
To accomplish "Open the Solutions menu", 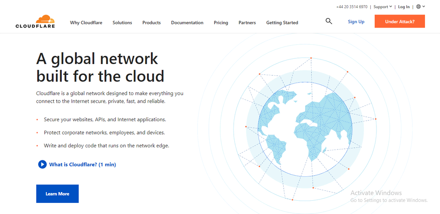I will [122, 23].
